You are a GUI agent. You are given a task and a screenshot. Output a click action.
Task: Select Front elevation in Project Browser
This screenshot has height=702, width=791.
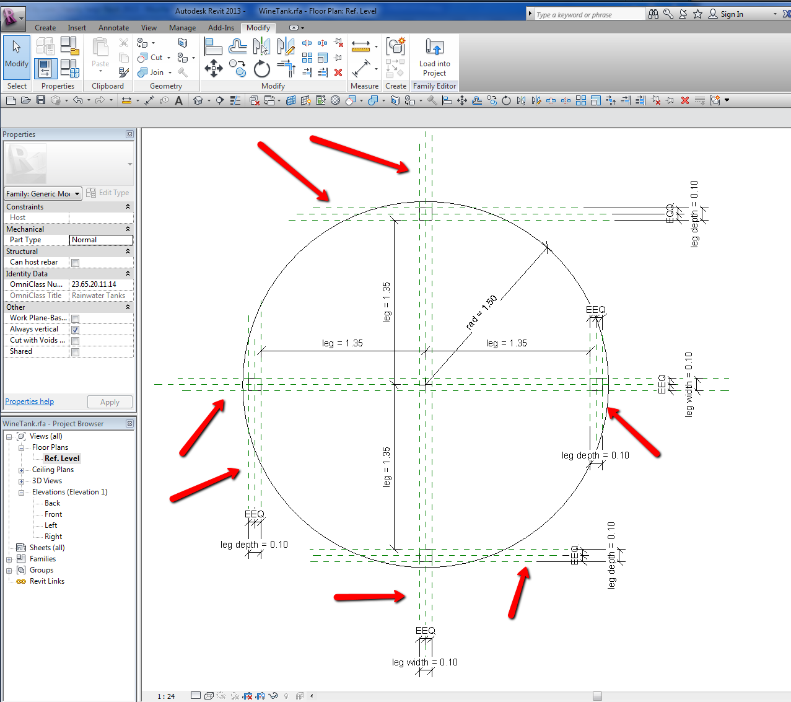(x=53, y=514)
